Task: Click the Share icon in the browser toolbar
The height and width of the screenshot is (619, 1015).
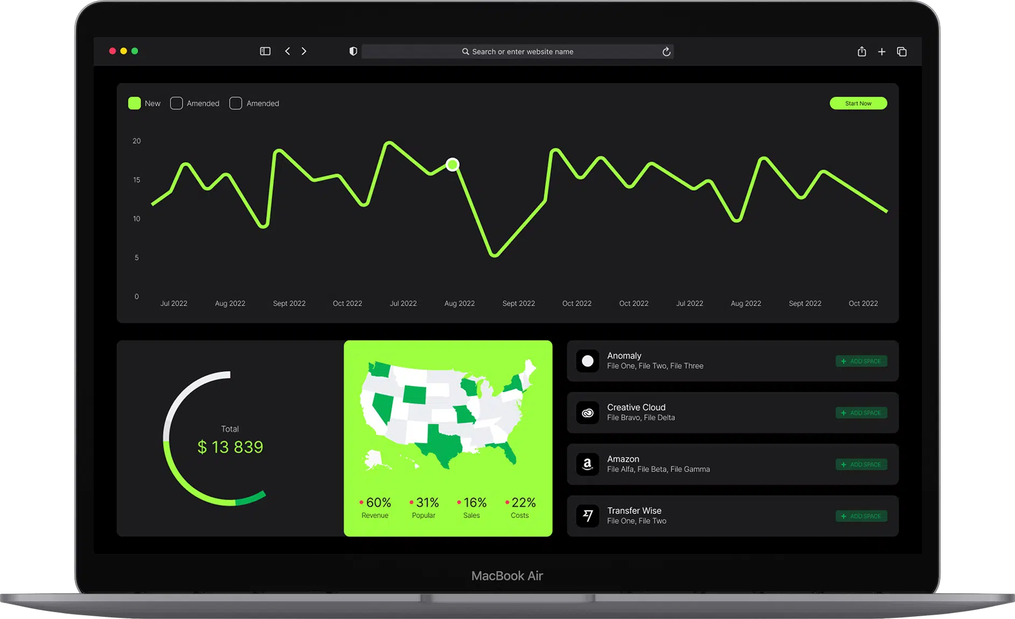Action: 862,51
